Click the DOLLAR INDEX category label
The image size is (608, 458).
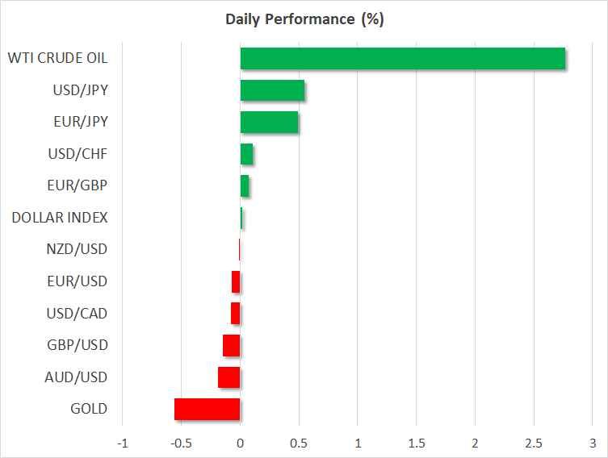(60, 218)
